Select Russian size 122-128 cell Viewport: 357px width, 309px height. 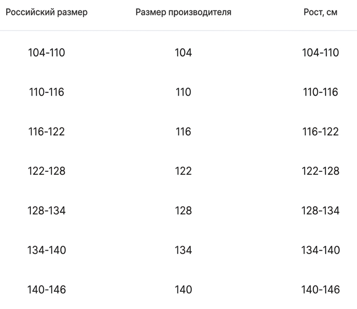46,171
